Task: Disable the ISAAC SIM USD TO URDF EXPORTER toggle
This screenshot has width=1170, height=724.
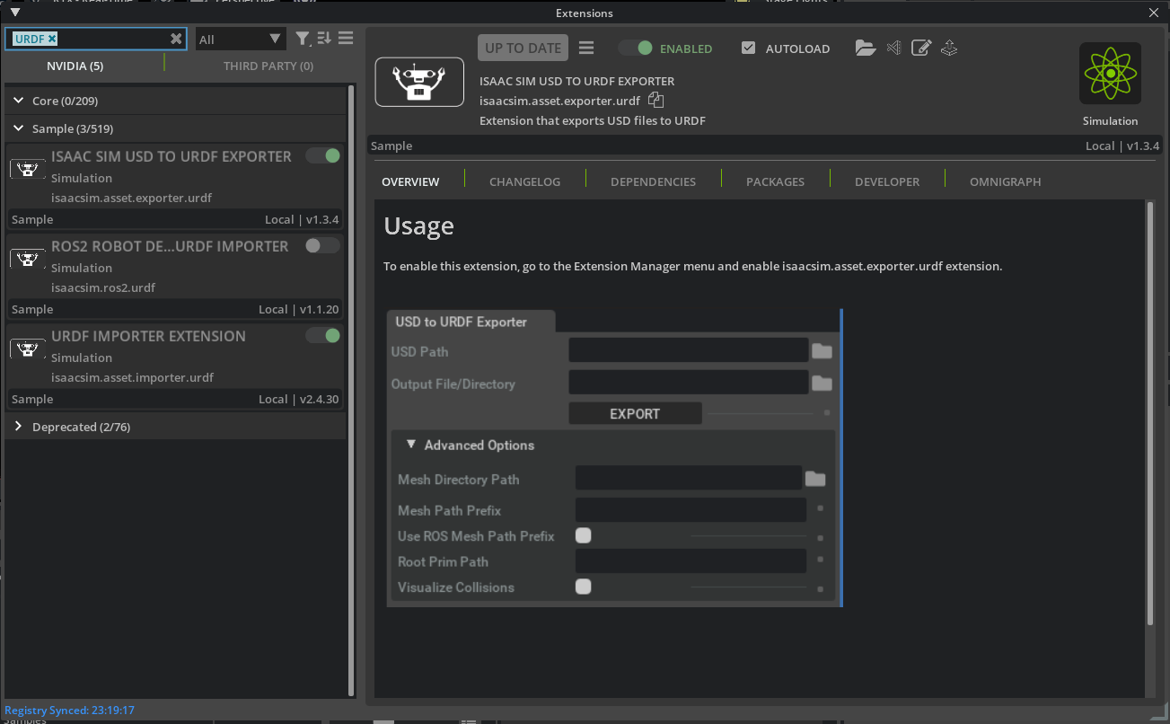Action: [321, 155]
